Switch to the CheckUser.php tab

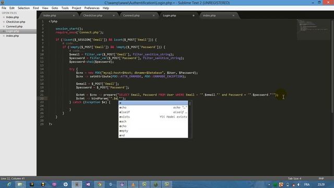click(93, 16)
